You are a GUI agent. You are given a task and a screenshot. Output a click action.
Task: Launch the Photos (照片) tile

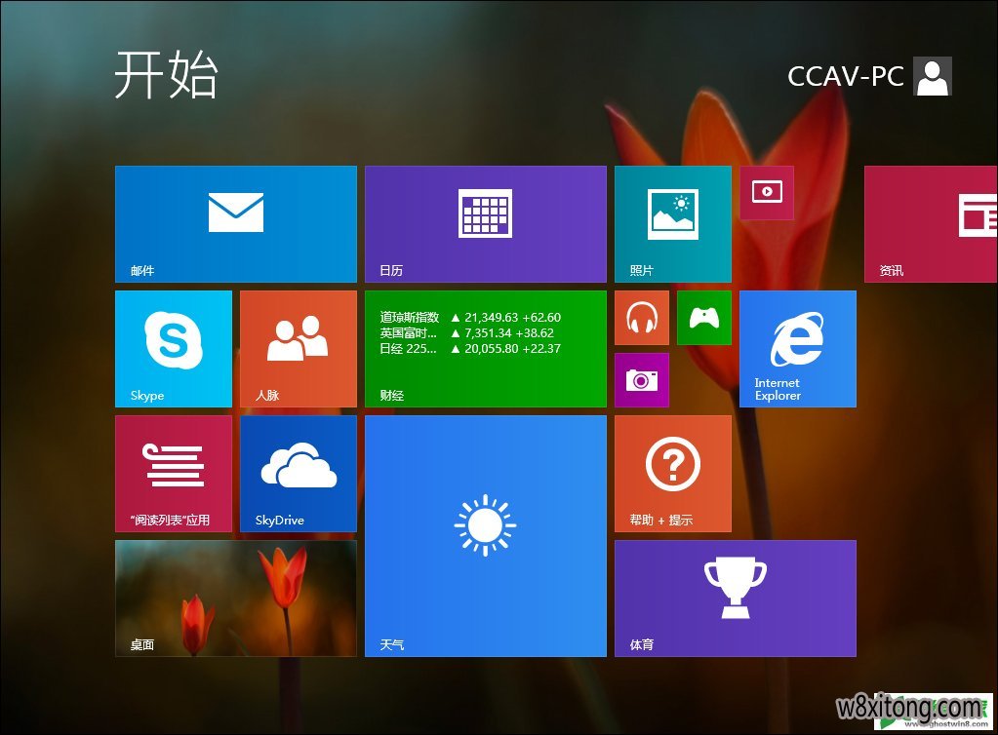tap(672, 223)
